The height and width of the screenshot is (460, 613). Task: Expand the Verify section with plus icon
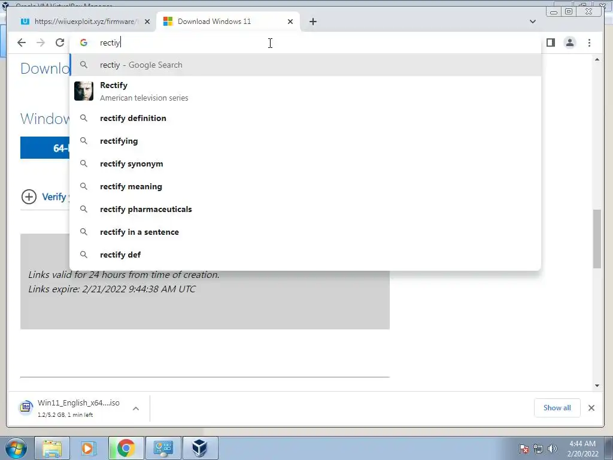click(29, 196)
